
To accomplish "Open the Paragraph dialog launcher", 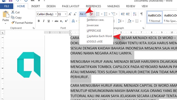I will [x=143, y=28].
